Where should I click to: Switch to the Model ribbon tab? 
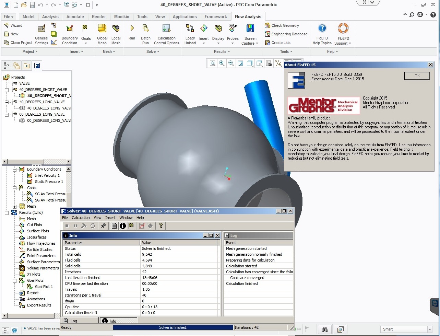pos(28,16)
